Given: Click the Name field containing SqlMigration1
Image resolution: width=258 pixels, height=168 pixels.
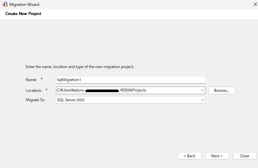Looking at the screenshot, I should pyautogui.click(x=130, y=80).
